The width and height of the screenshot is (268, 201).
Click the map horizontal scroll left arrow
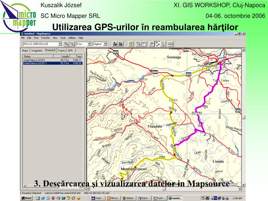click(88, 188)
